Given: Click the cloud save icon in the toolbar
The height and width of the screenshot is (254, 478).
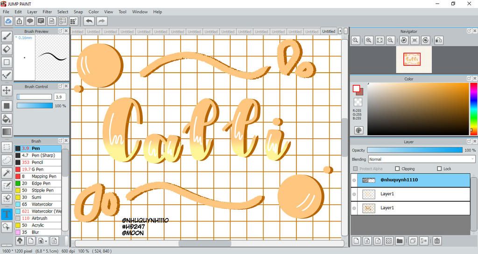Looking at the screenshot, I should 8,21.
